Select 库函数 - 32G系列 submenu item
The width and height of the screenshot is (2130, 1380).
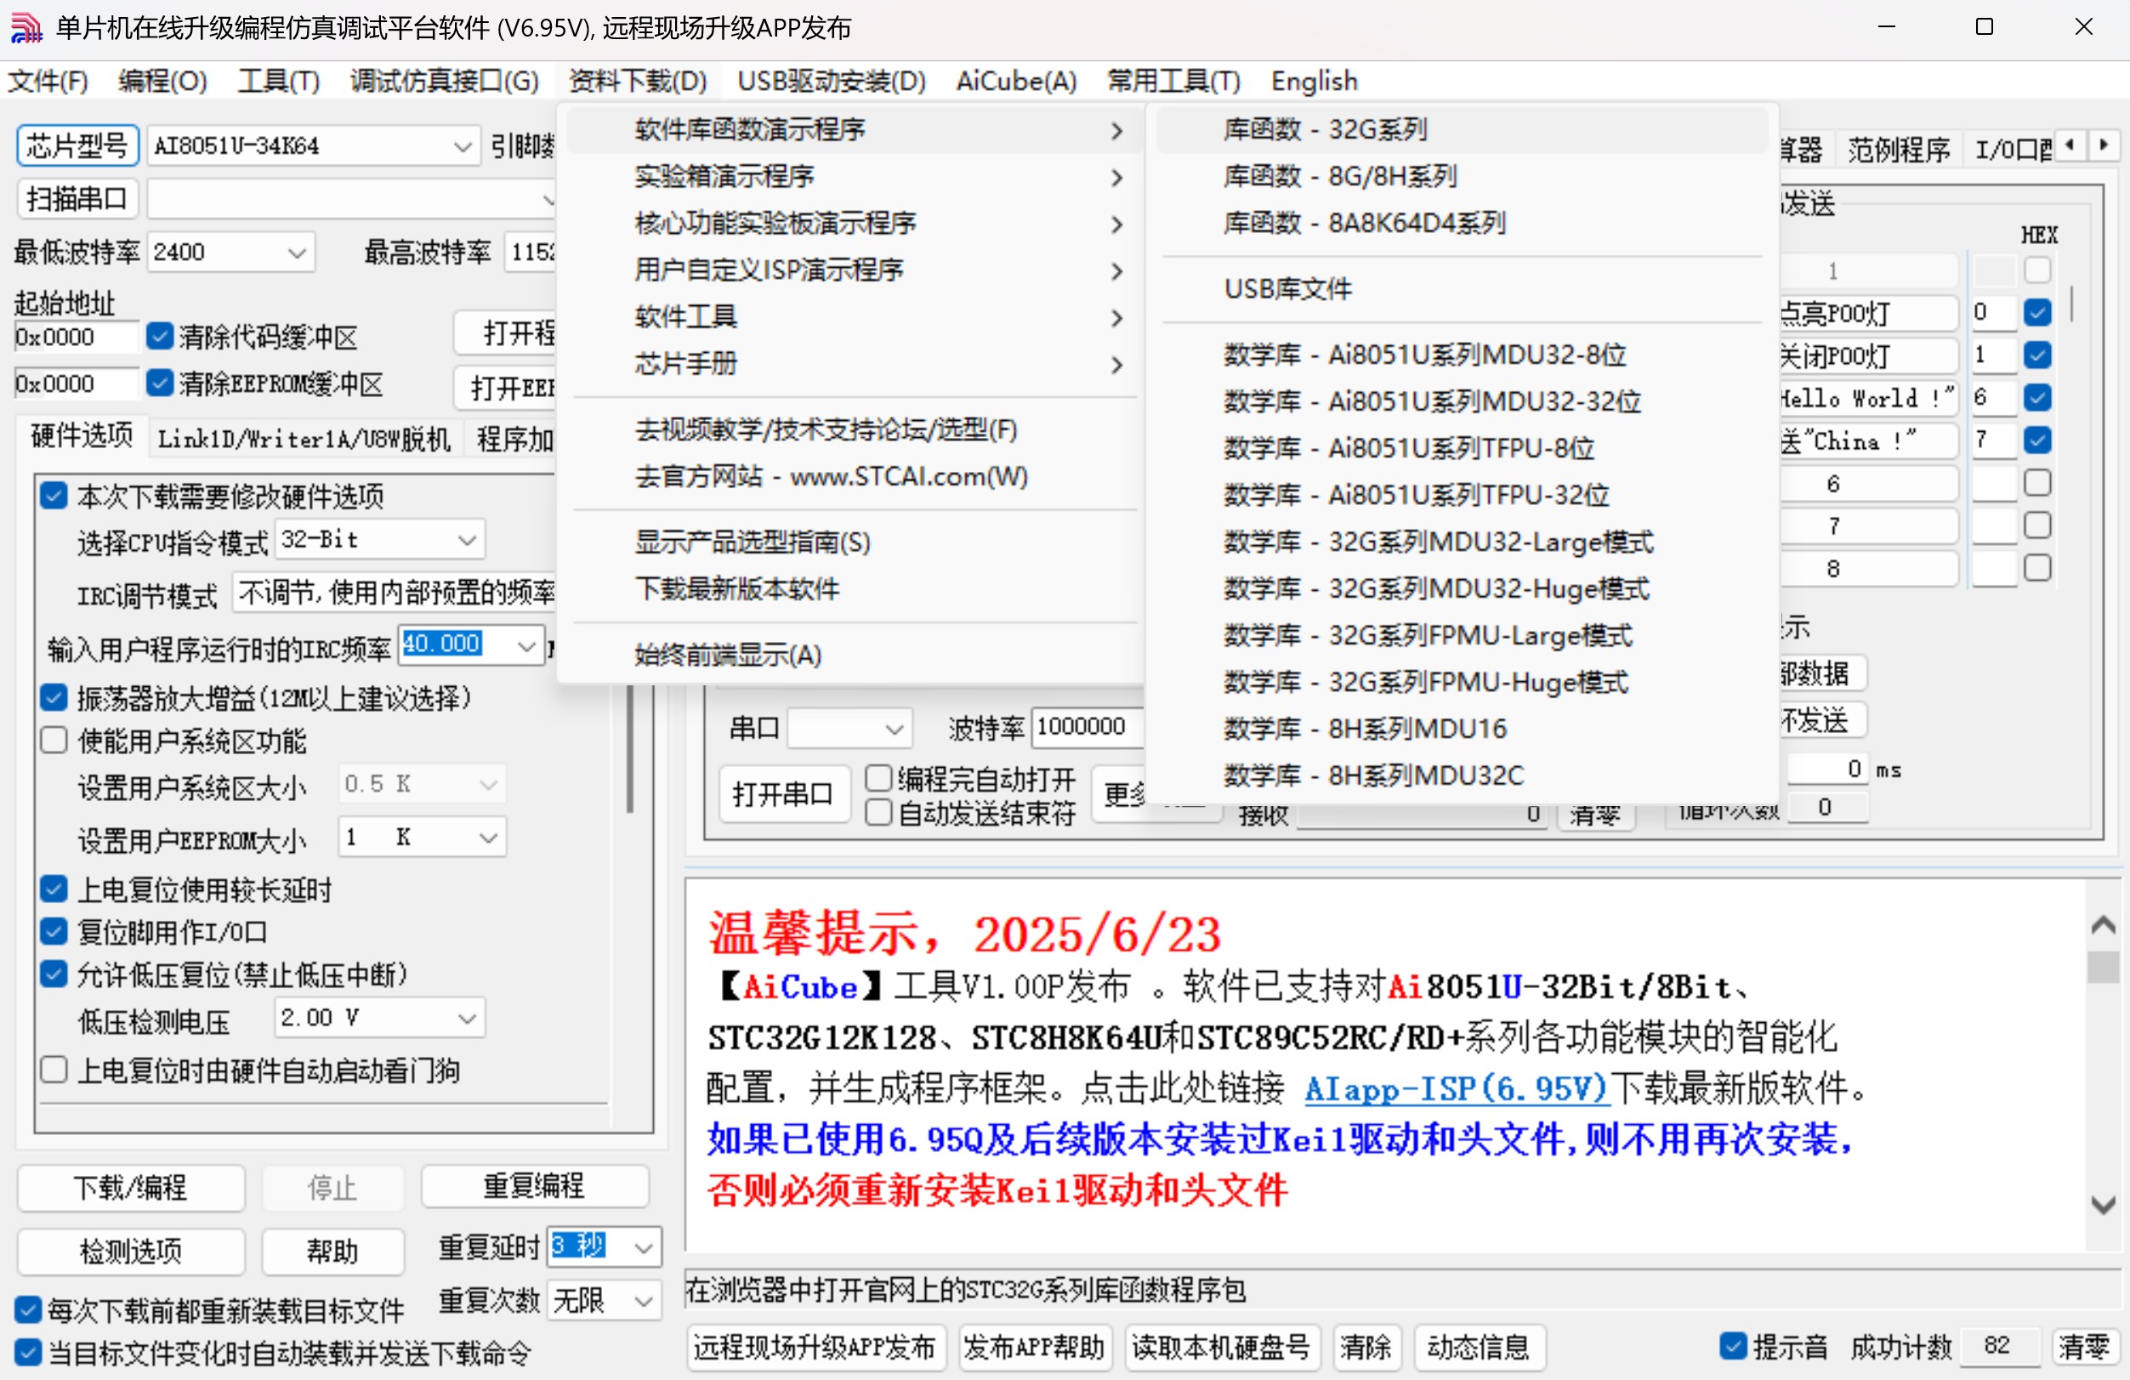coord(1461,130)
